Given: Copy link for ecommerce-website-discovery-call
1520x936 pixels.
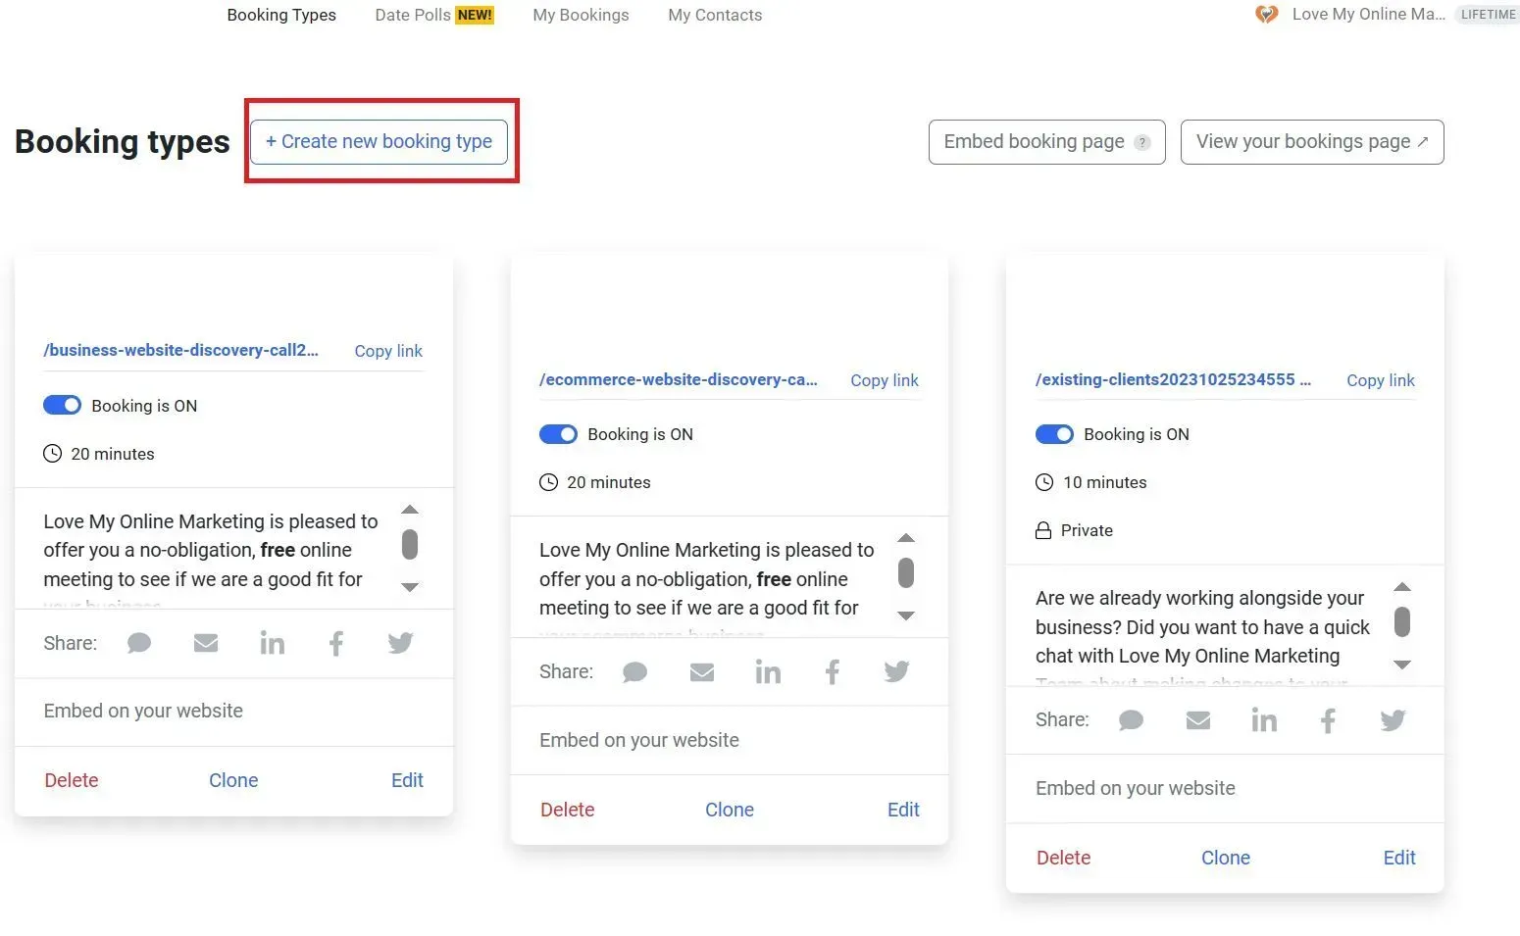Looking at the screenshot, I should coord(885,380).
